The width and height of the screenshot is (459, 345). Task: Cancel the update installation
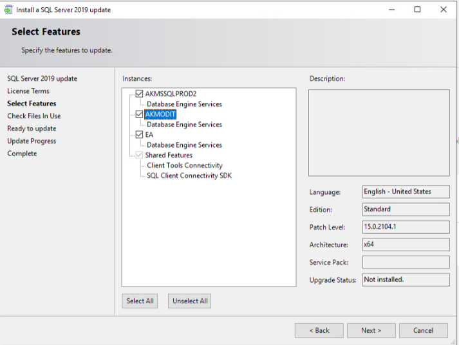424,330
